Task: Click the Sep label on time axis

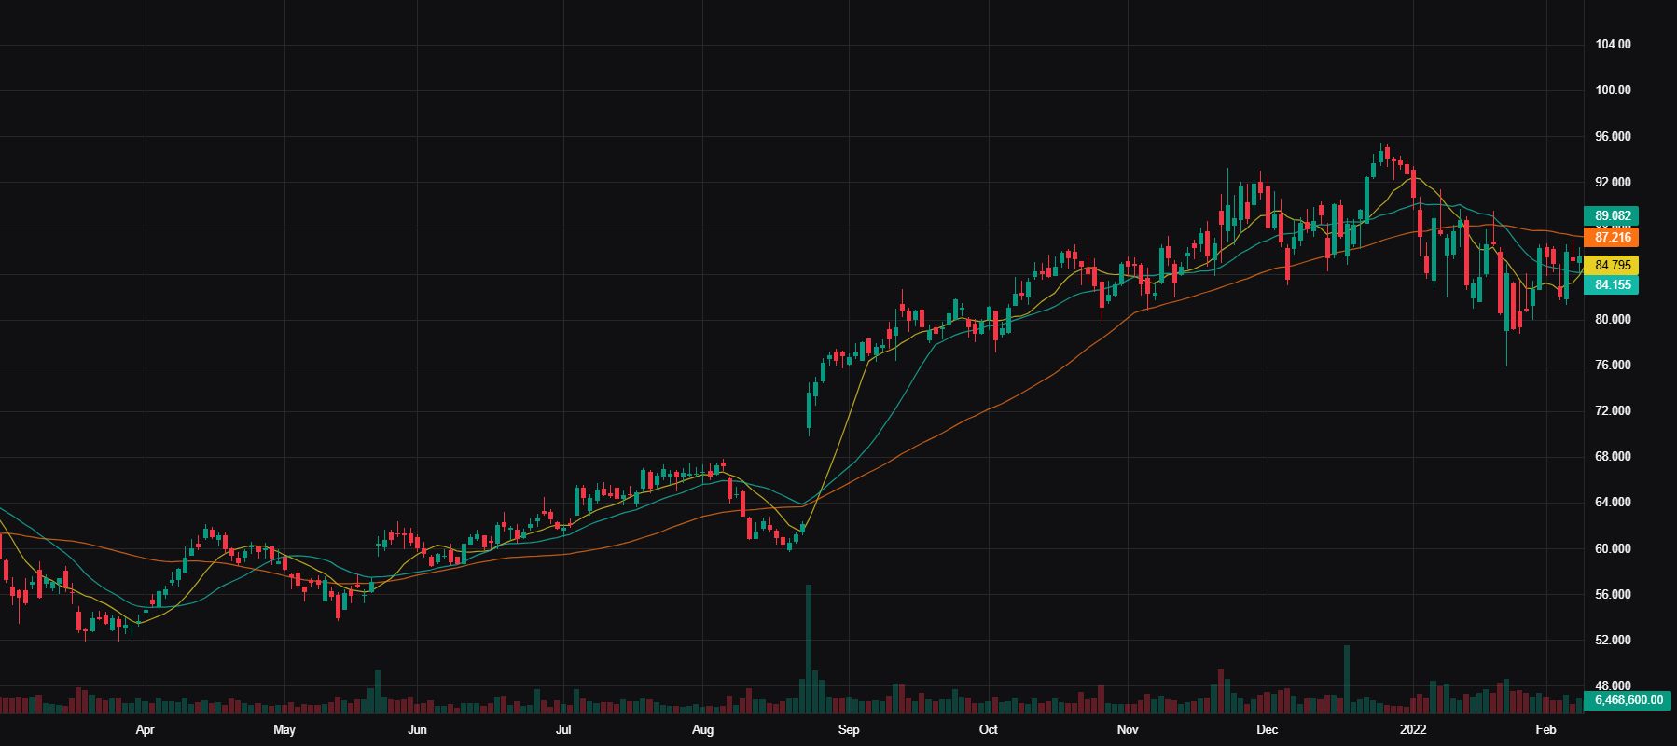Action: [x=849, y=730]
